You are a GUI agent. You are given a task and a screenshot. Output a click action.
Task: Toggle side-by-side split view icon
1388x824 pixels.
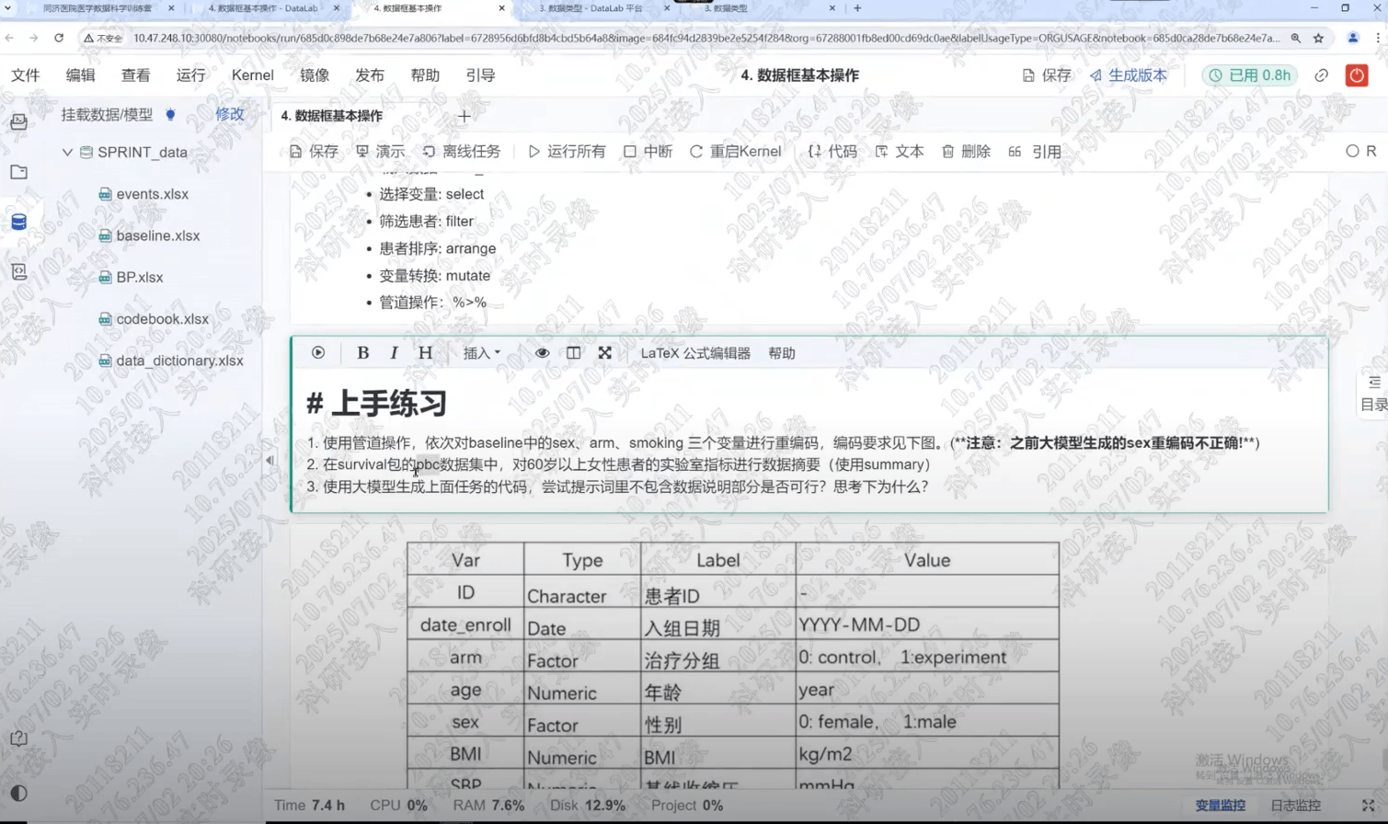click(573, 353)
